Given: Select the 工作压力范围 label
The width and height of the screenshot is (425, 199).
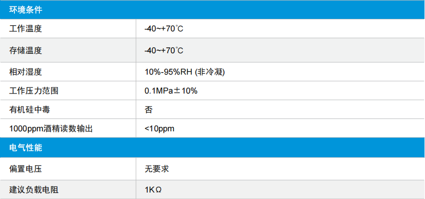Looking at the screenshot, I should coord(33,91).
